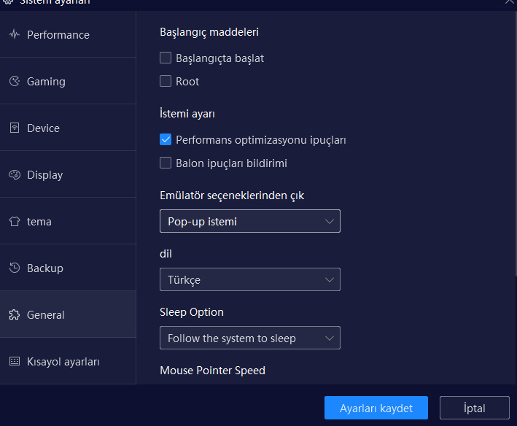Viewport: 517px width, 426px height.
Task: Open the Backup settings tab
Action: (x=45, y=268)
